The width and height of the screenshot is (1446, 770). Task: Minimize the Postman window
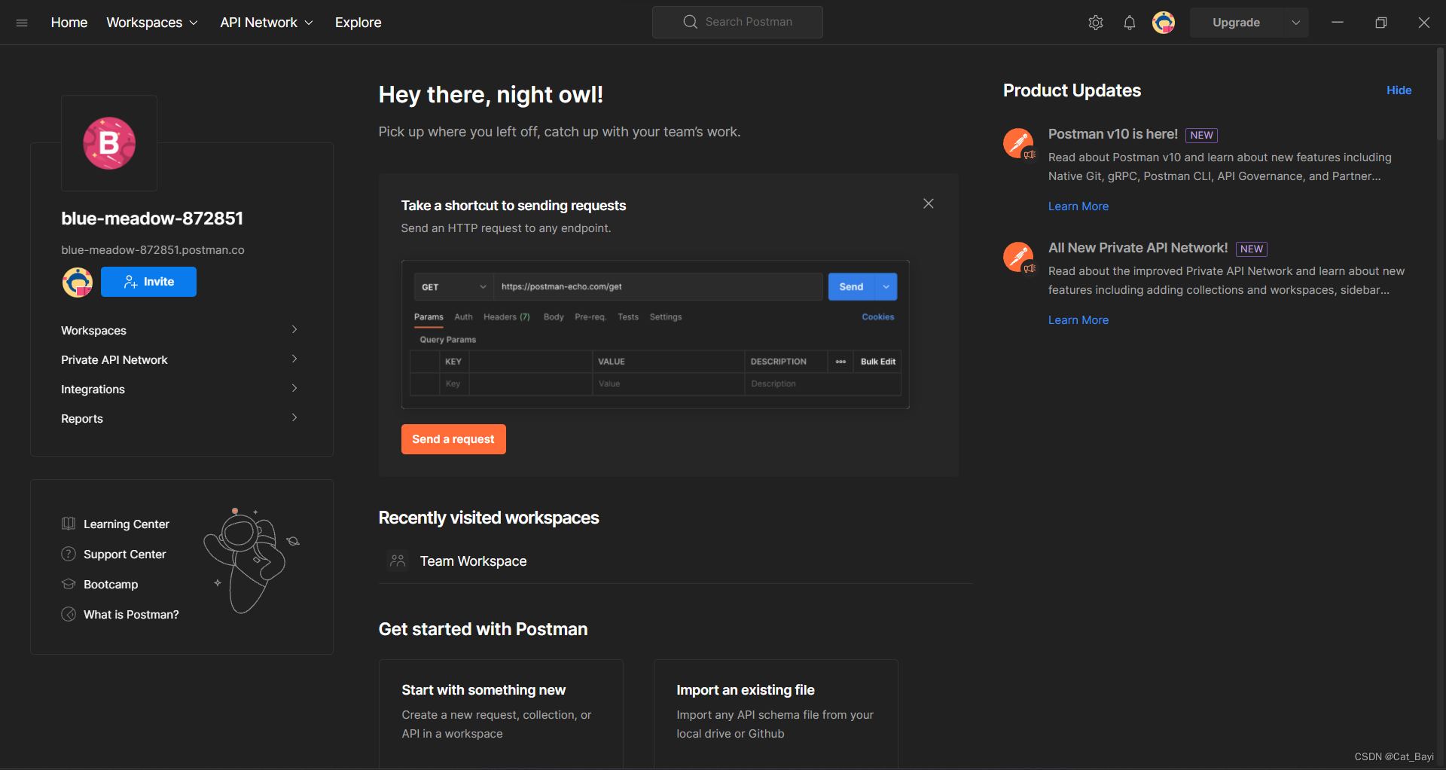1338,23
